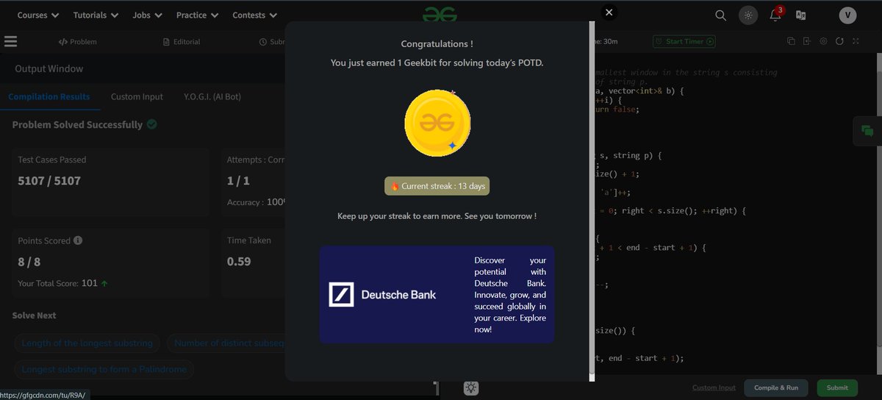The image size is (882, 400).
Task: Click the lightbulb hint icon at bottom
Action: (471, 388)
